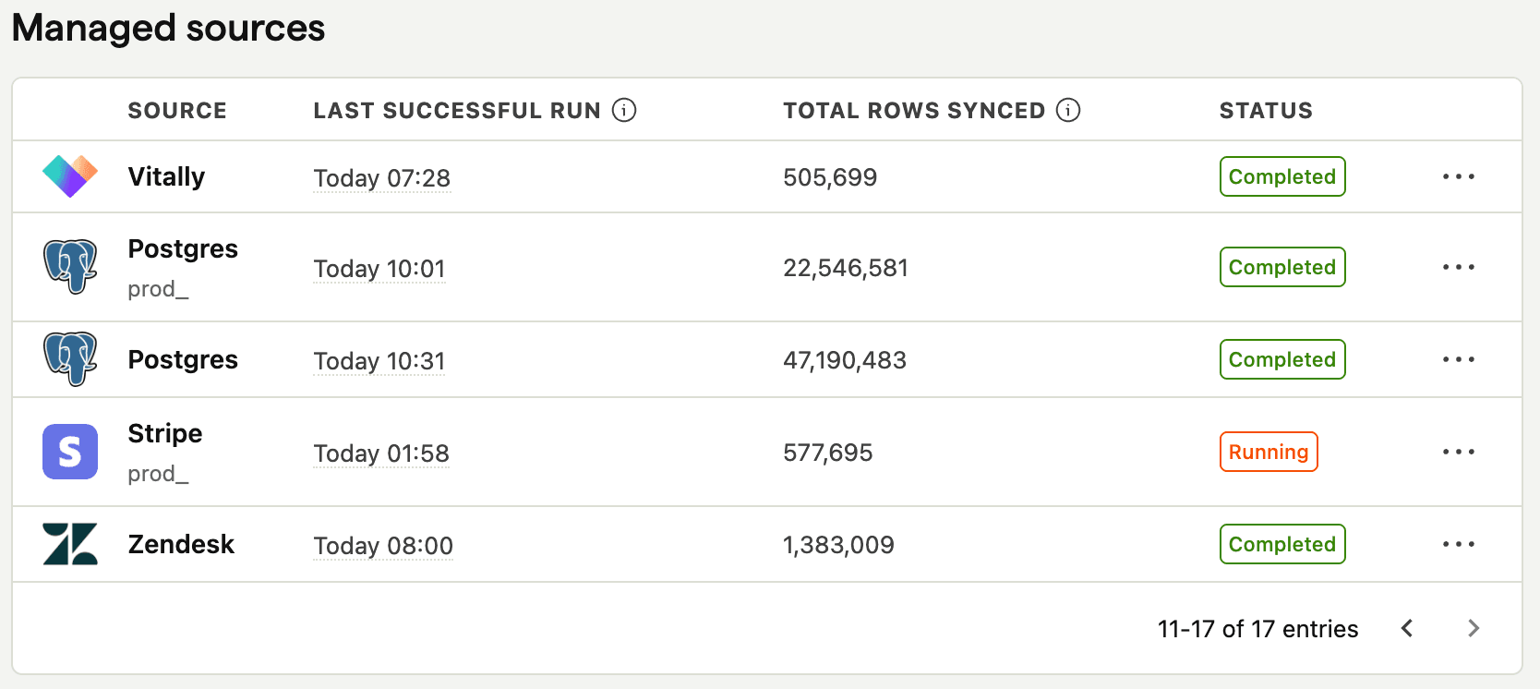The width and height of the screenshot is (1540, 689).
Task: Click the Today 10:01 timestamp
Action: (x=379, y=268)
